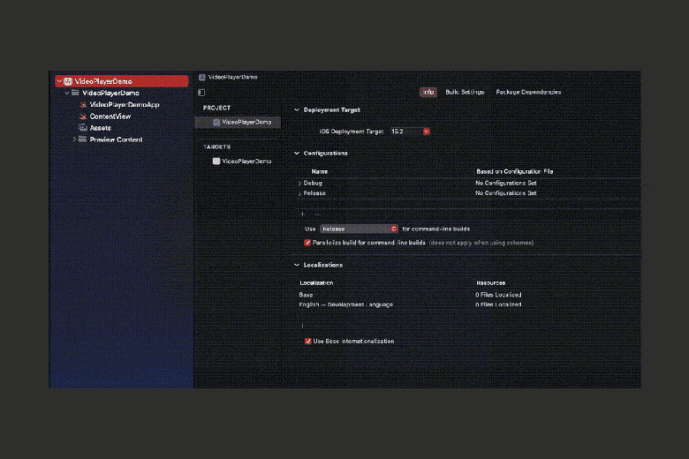Click the Resources column header
This screenshot has height=459, width=689.
point(491,282)
